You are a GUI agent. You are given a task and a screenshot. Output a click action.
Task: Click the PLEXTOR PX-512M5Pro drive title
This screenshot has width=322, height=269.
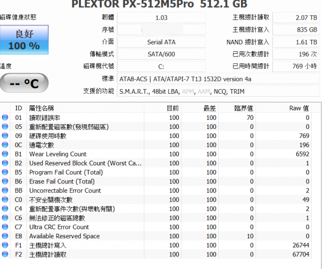(x=159, y=4)
